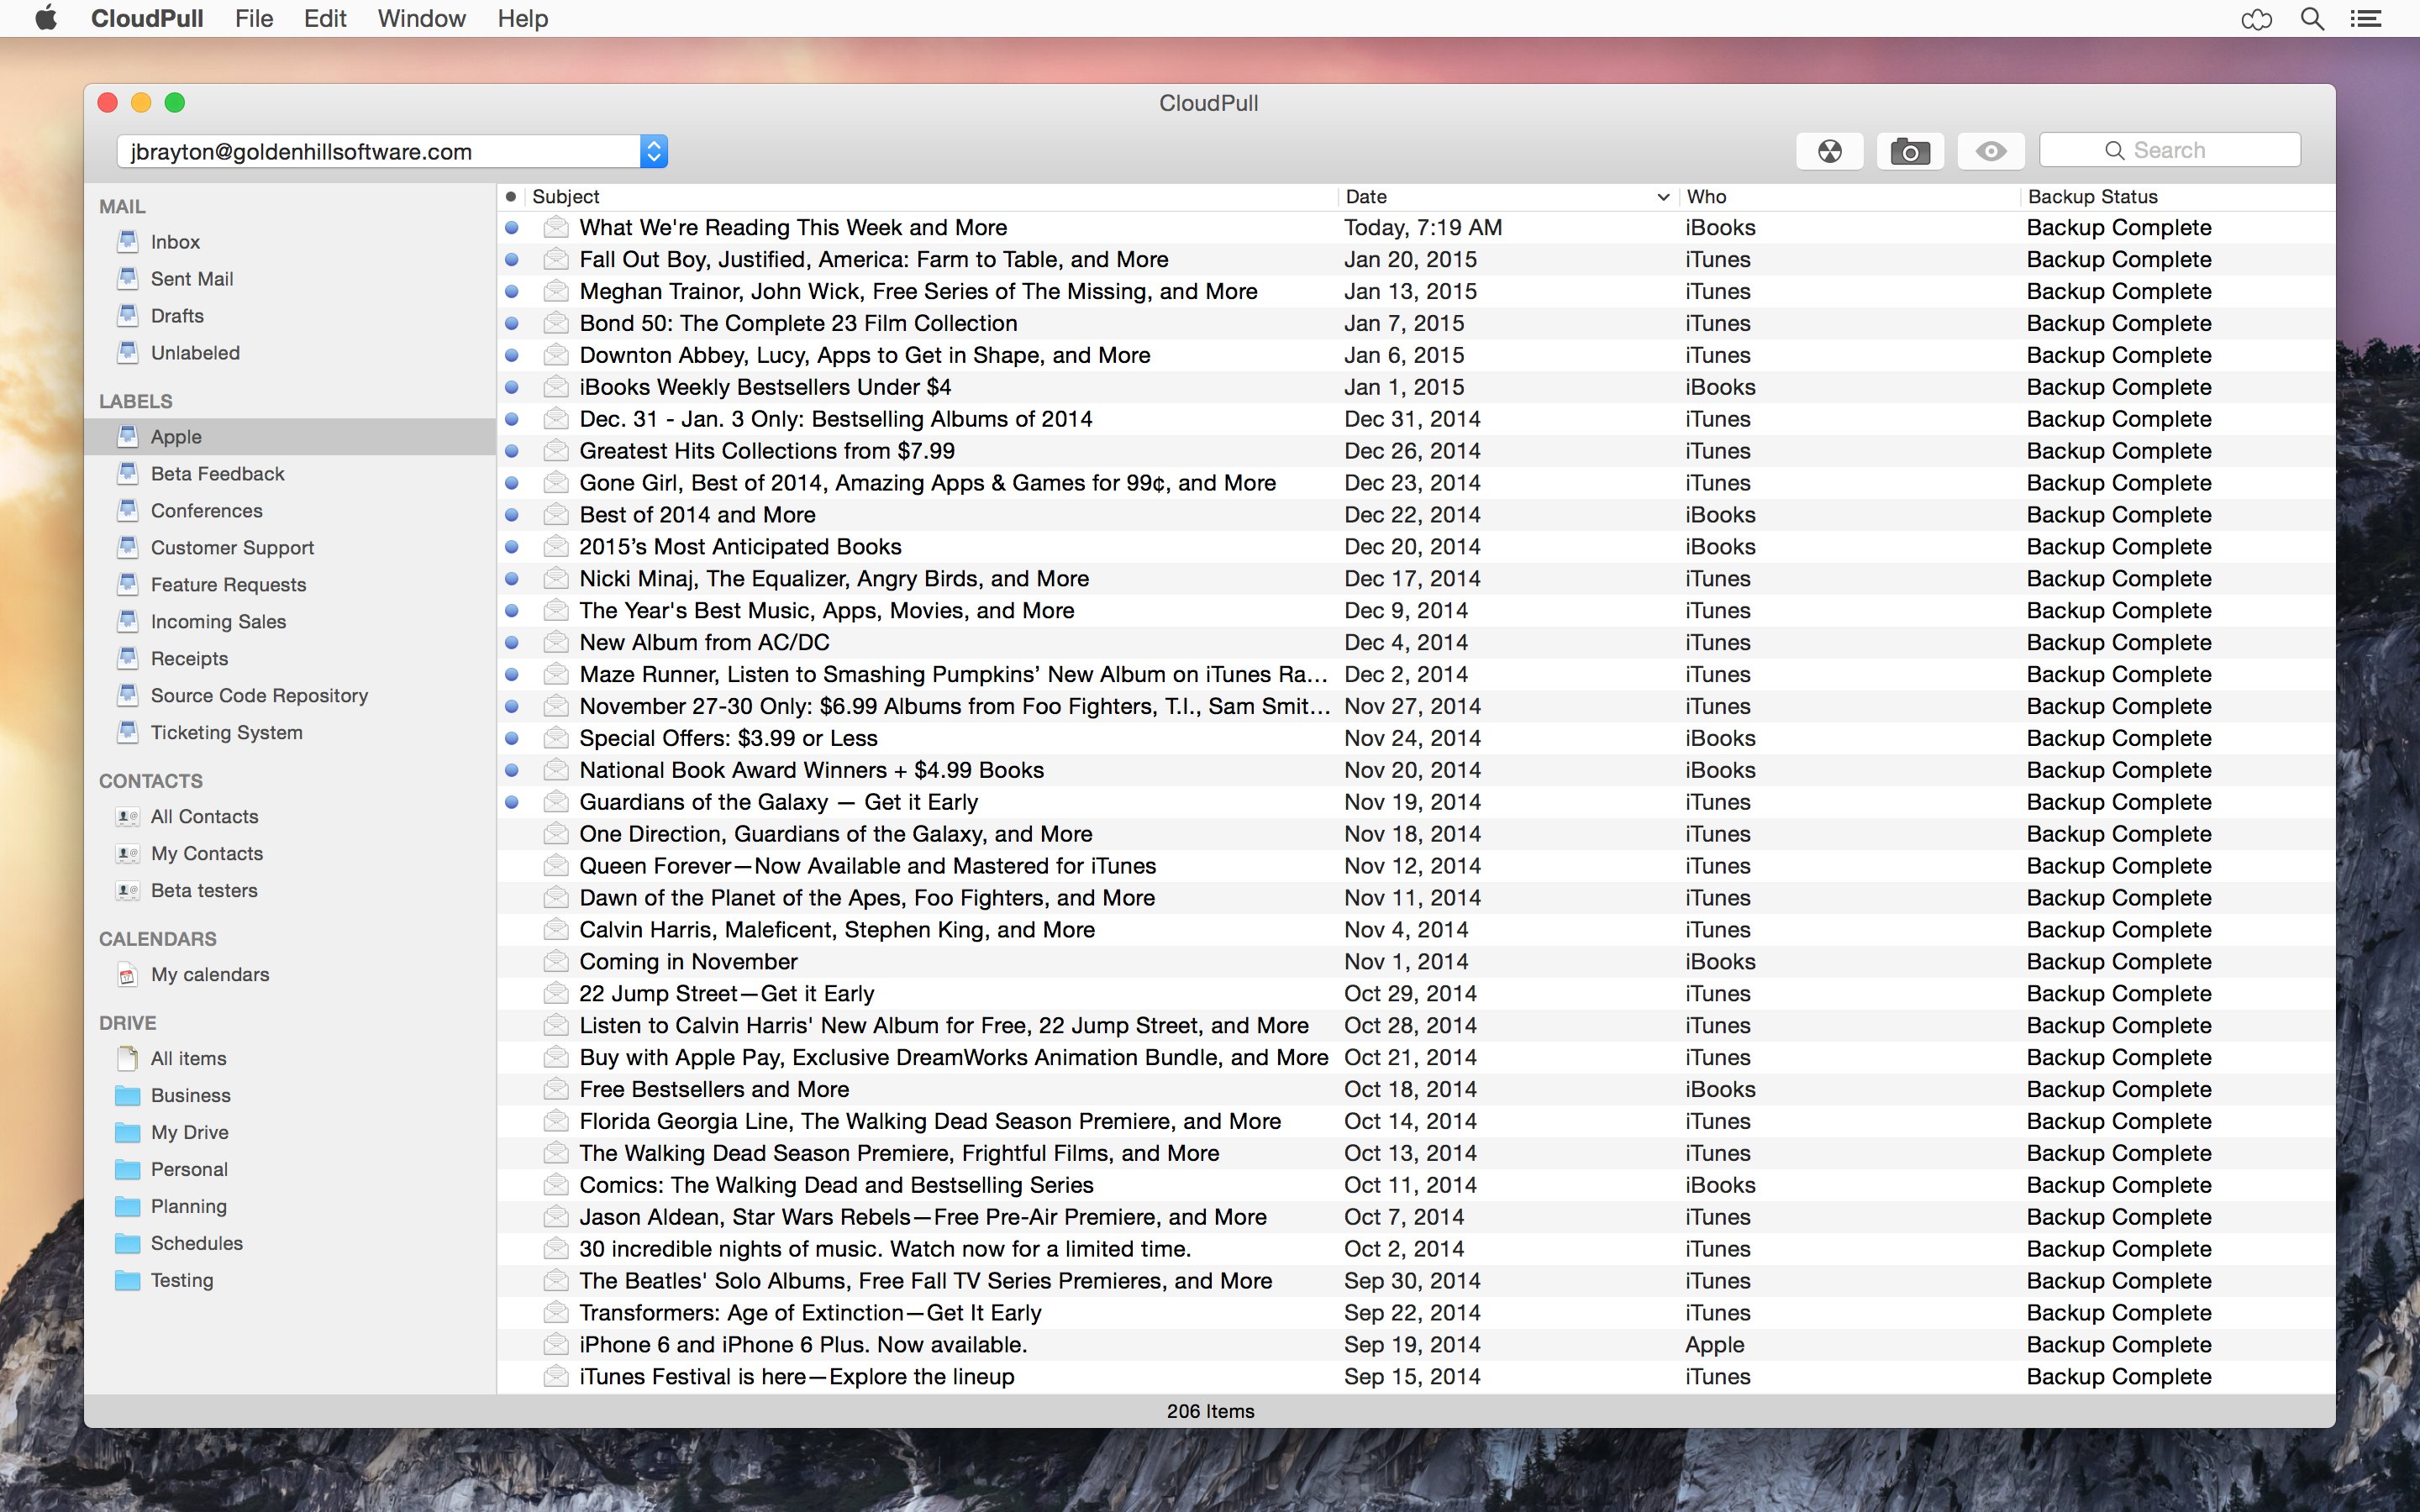Click the unread-status column header dot

click(511, 197)
